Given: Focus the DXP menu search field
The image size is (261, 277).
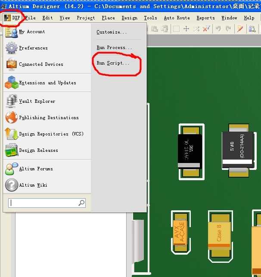Looking at the screenshot, I should 47,203.
